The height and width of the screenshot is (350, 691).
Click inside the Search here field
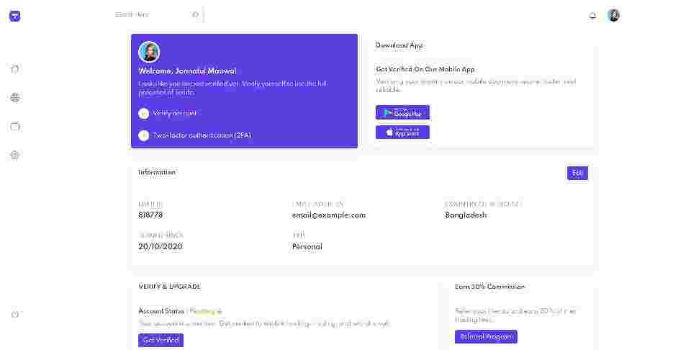(151, 14)
